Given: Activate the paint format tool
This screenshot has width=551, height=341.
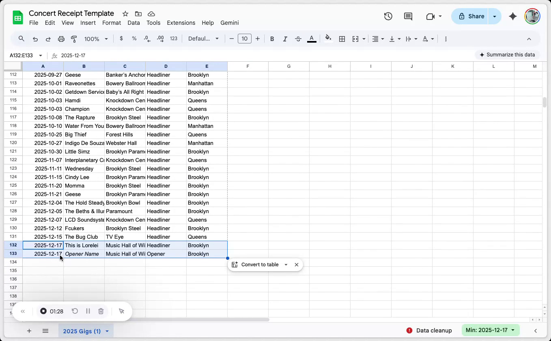Looking at the screenshot, I should [74, 39].
